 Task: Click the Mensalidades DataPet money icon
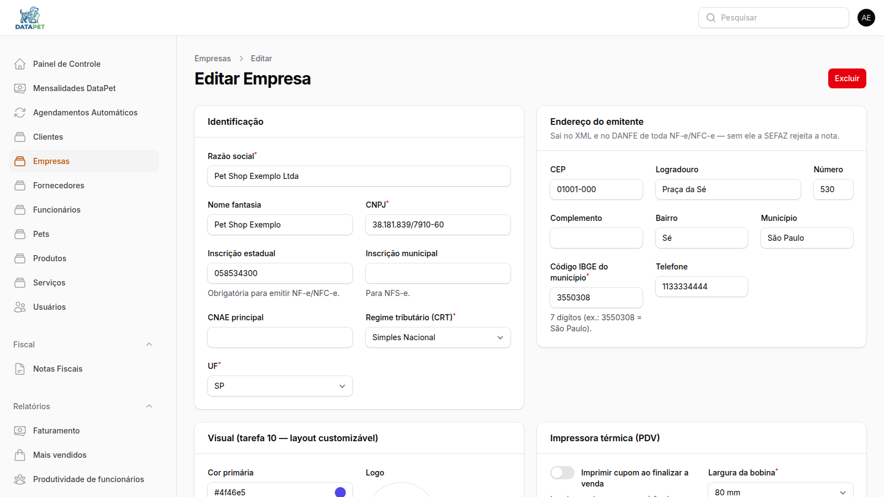click(20, 88)
